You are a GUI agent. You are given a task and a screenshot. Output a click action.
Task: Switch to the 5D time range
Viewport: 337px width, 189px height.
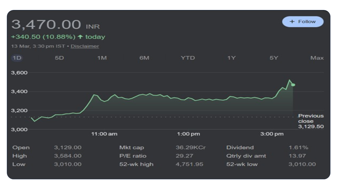59,58
